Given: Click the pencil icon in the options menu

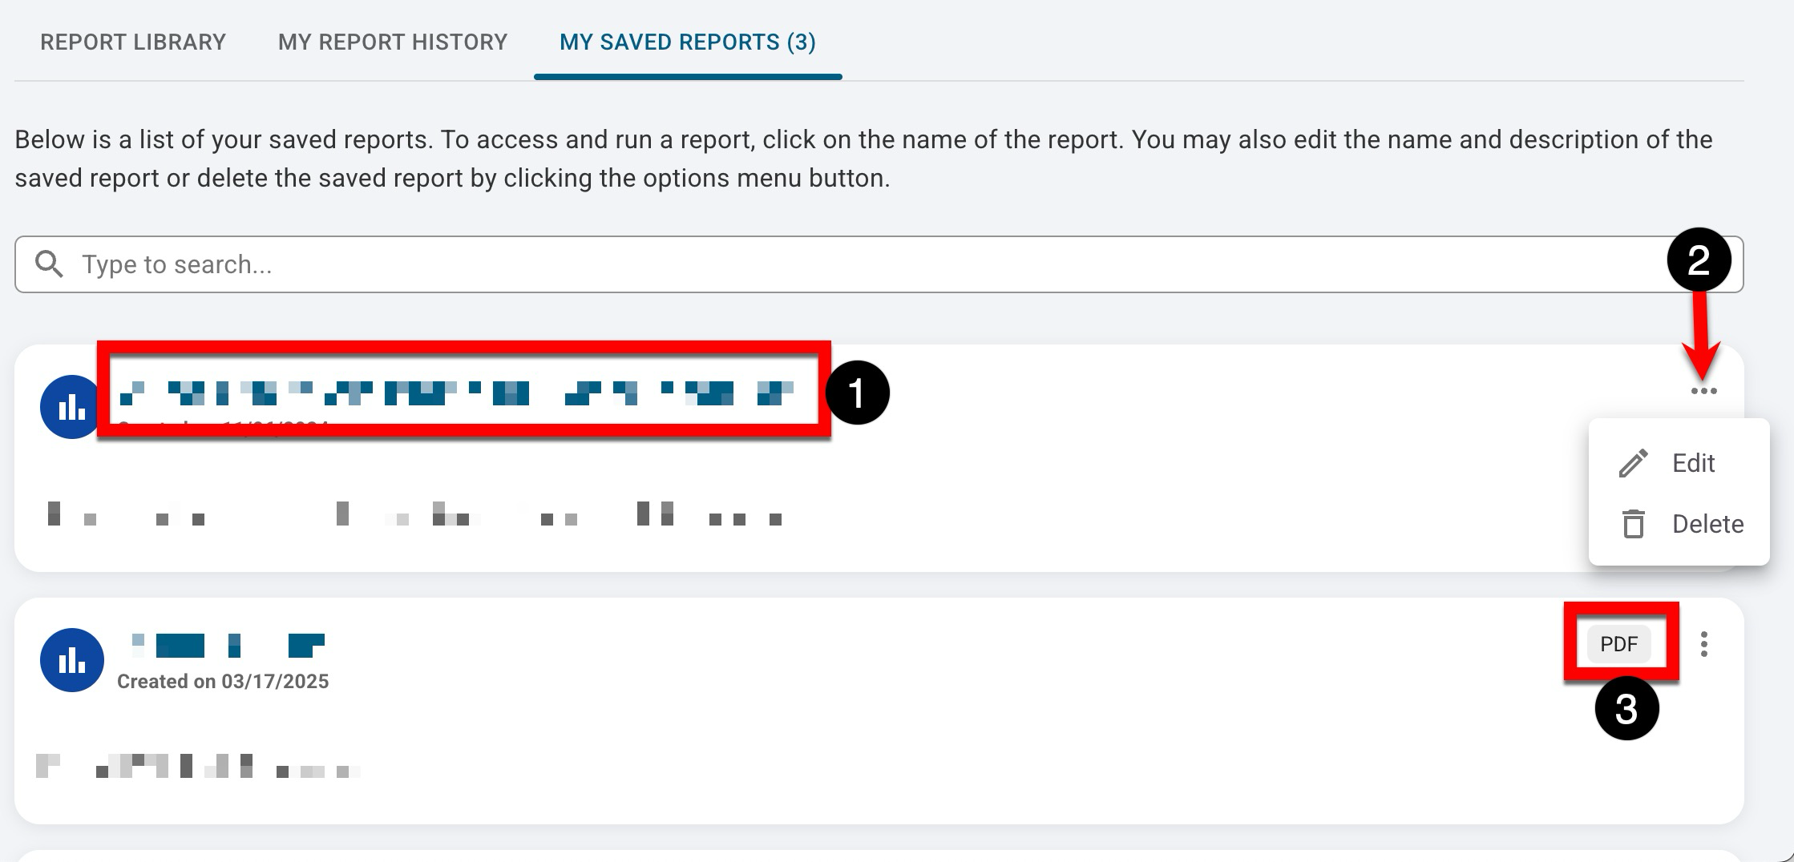Looking at the screenshot, I should [x=1633, y=463].
